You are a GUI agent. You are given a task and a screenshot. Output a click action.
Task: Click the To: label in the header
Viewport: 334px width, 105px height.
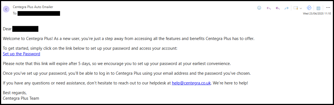tap(15, 14)
